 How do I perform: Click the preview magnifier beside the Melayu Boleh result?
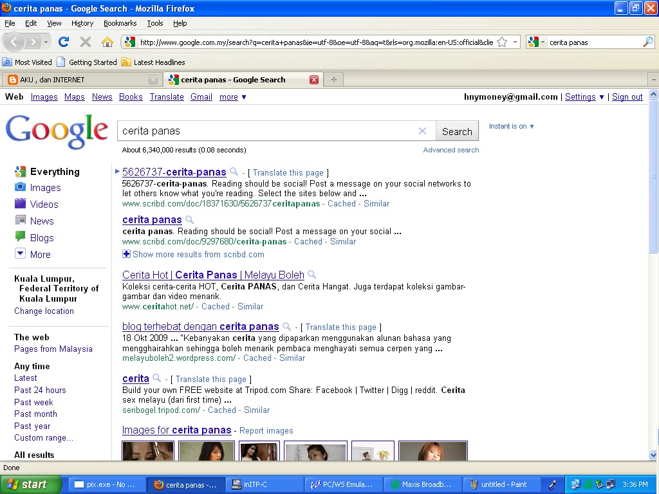click(312, 274)
